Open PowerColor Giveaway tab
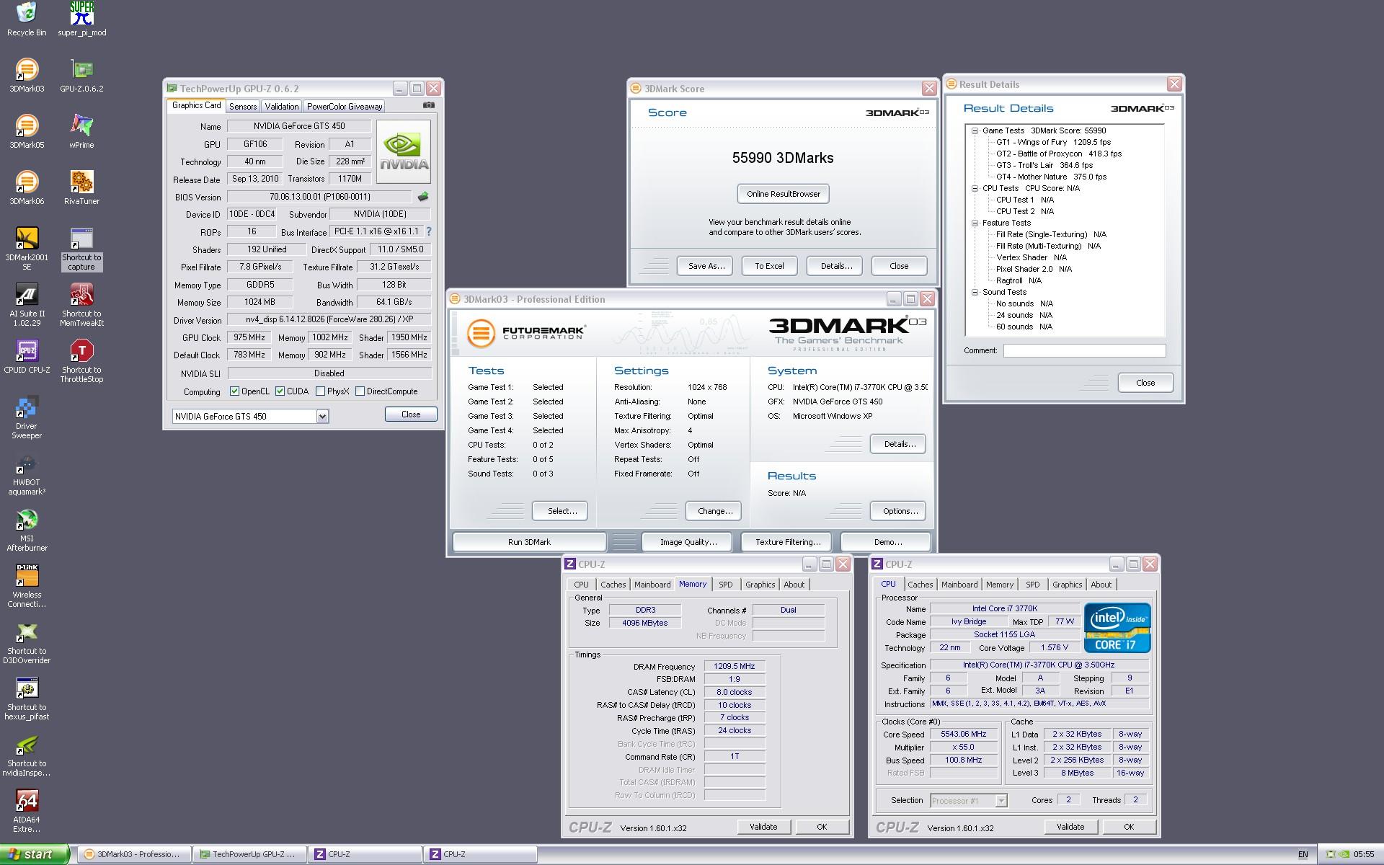1384x865 pixels. click(345, 106)
